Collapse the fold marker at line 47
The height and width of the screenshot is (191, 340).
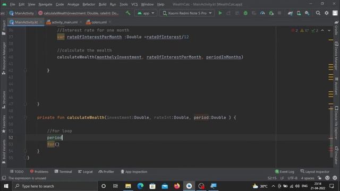point(25,104)
